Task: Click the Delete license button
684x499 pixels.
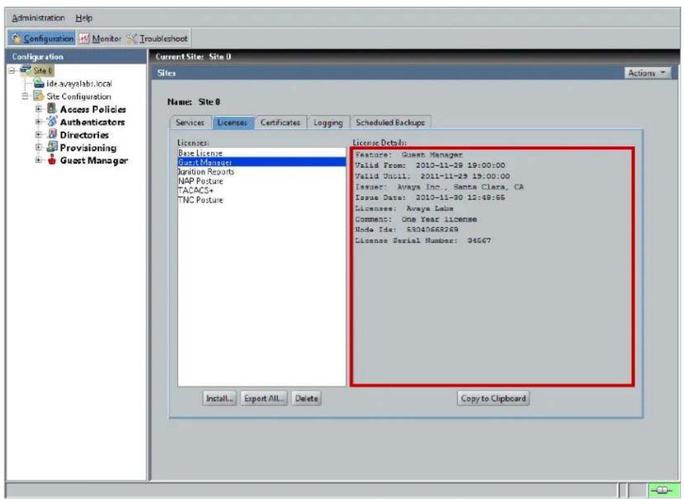Action: 307,398
